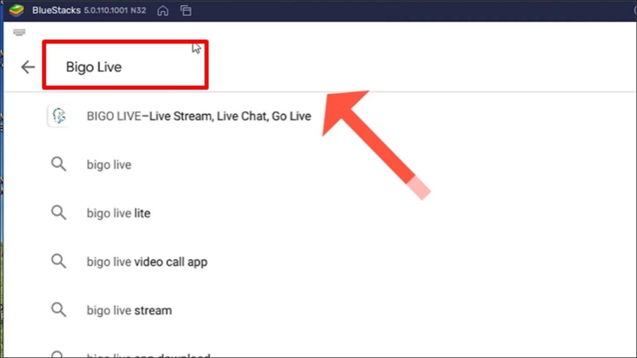This screenshot has height=358, width=637.
Task: Click the search icon beside bigo live stream
Action: 59,310
